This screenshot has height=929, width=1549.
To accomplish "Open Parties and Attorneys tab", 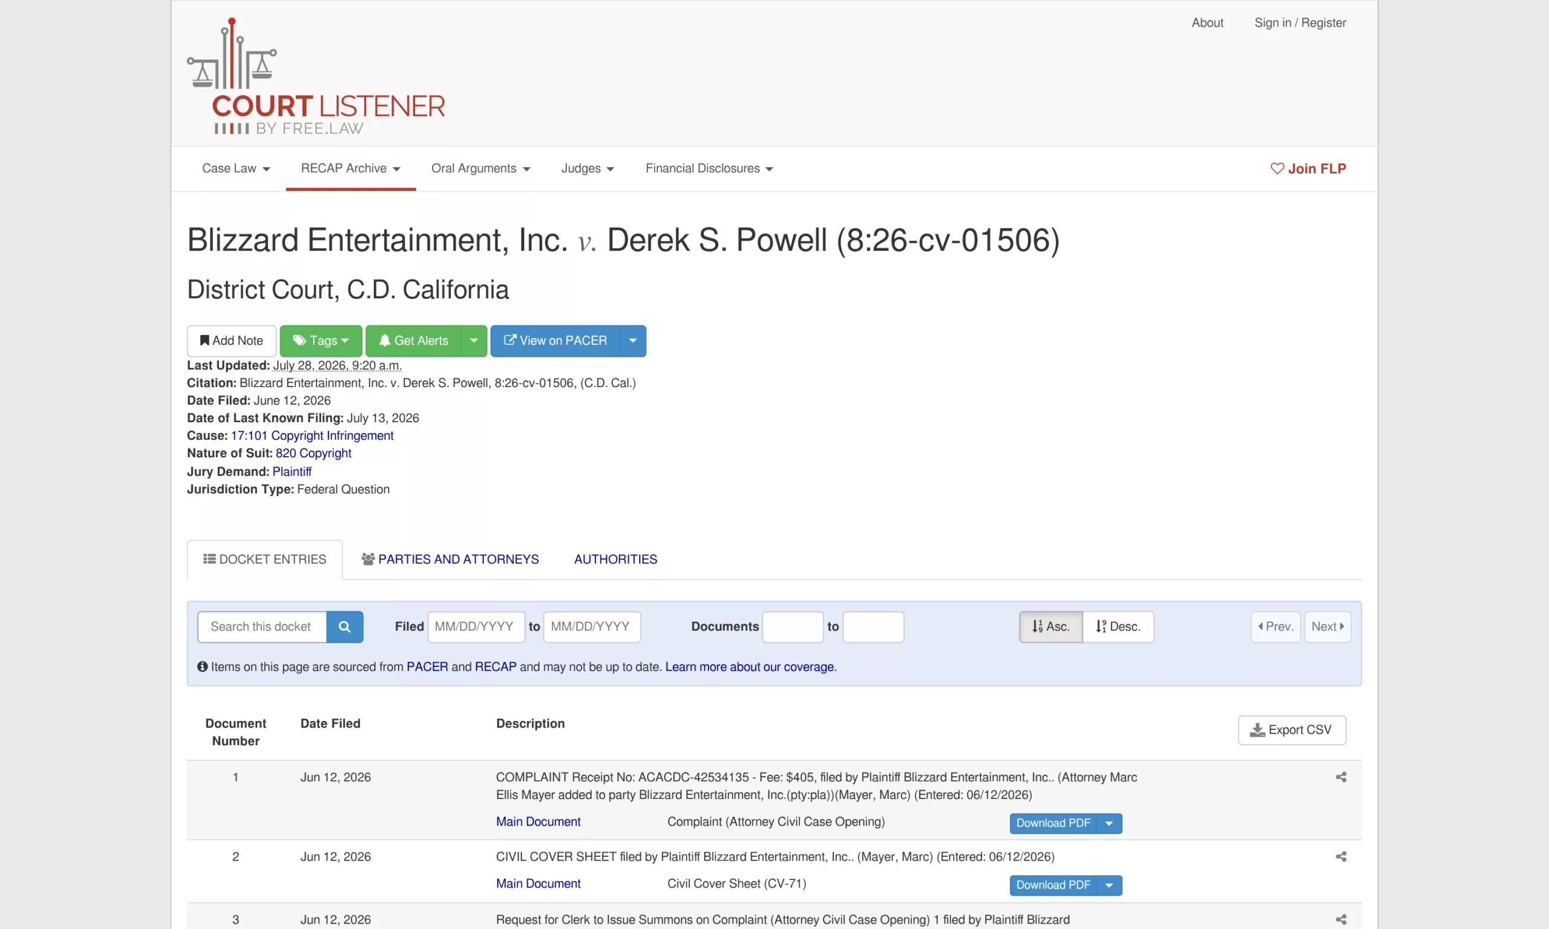I will point(450,559).
